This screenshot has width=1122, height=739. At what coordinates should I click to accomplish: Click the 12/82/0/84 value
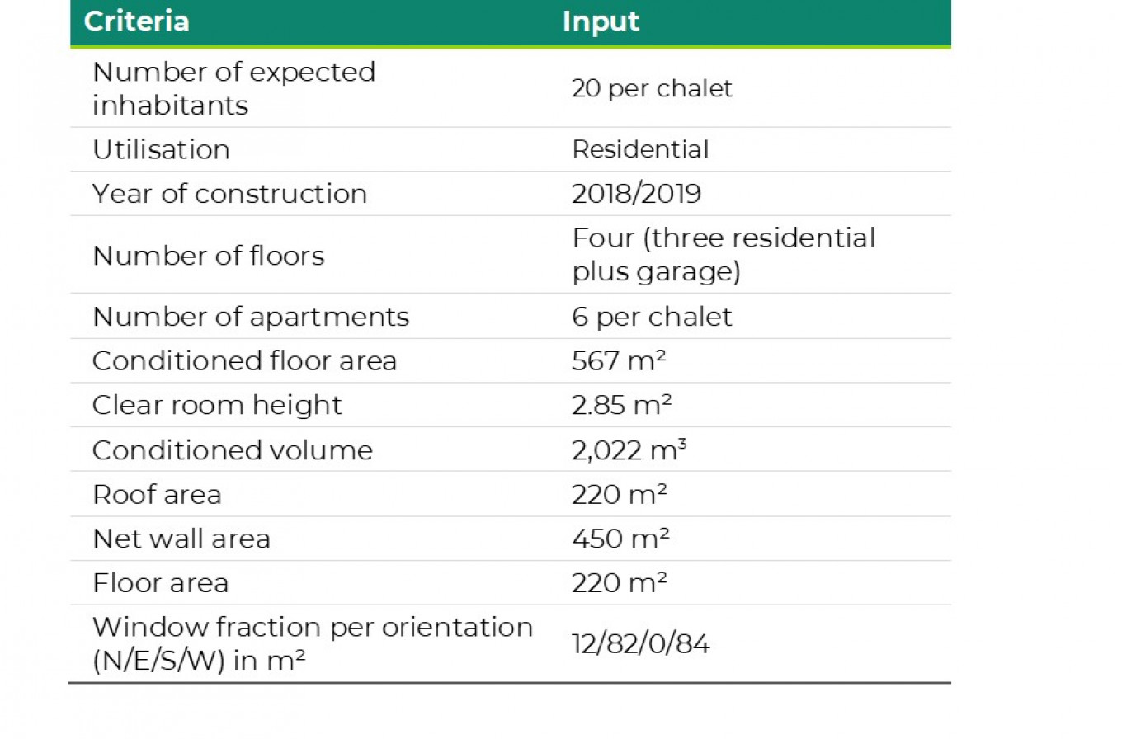[x=640, y=644]
